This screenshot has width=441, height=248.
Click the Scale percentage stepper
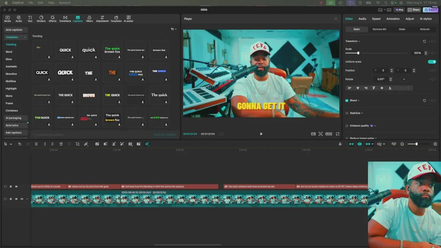pyautogui.click(x=426, y=53)
